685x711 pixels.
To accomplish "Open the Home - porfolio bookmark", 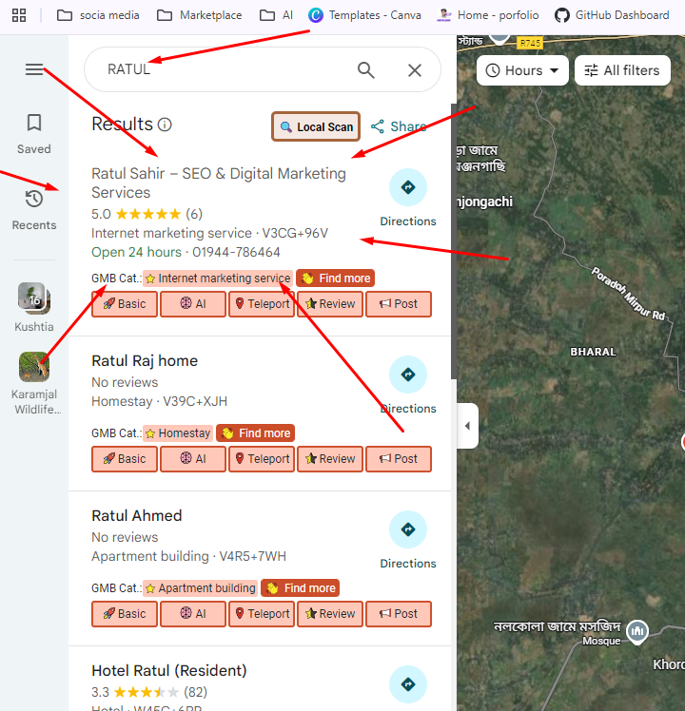I will (x=487, y=15).
